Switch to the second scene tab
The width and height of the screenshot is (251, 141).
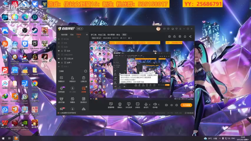(x=72, y=34)
